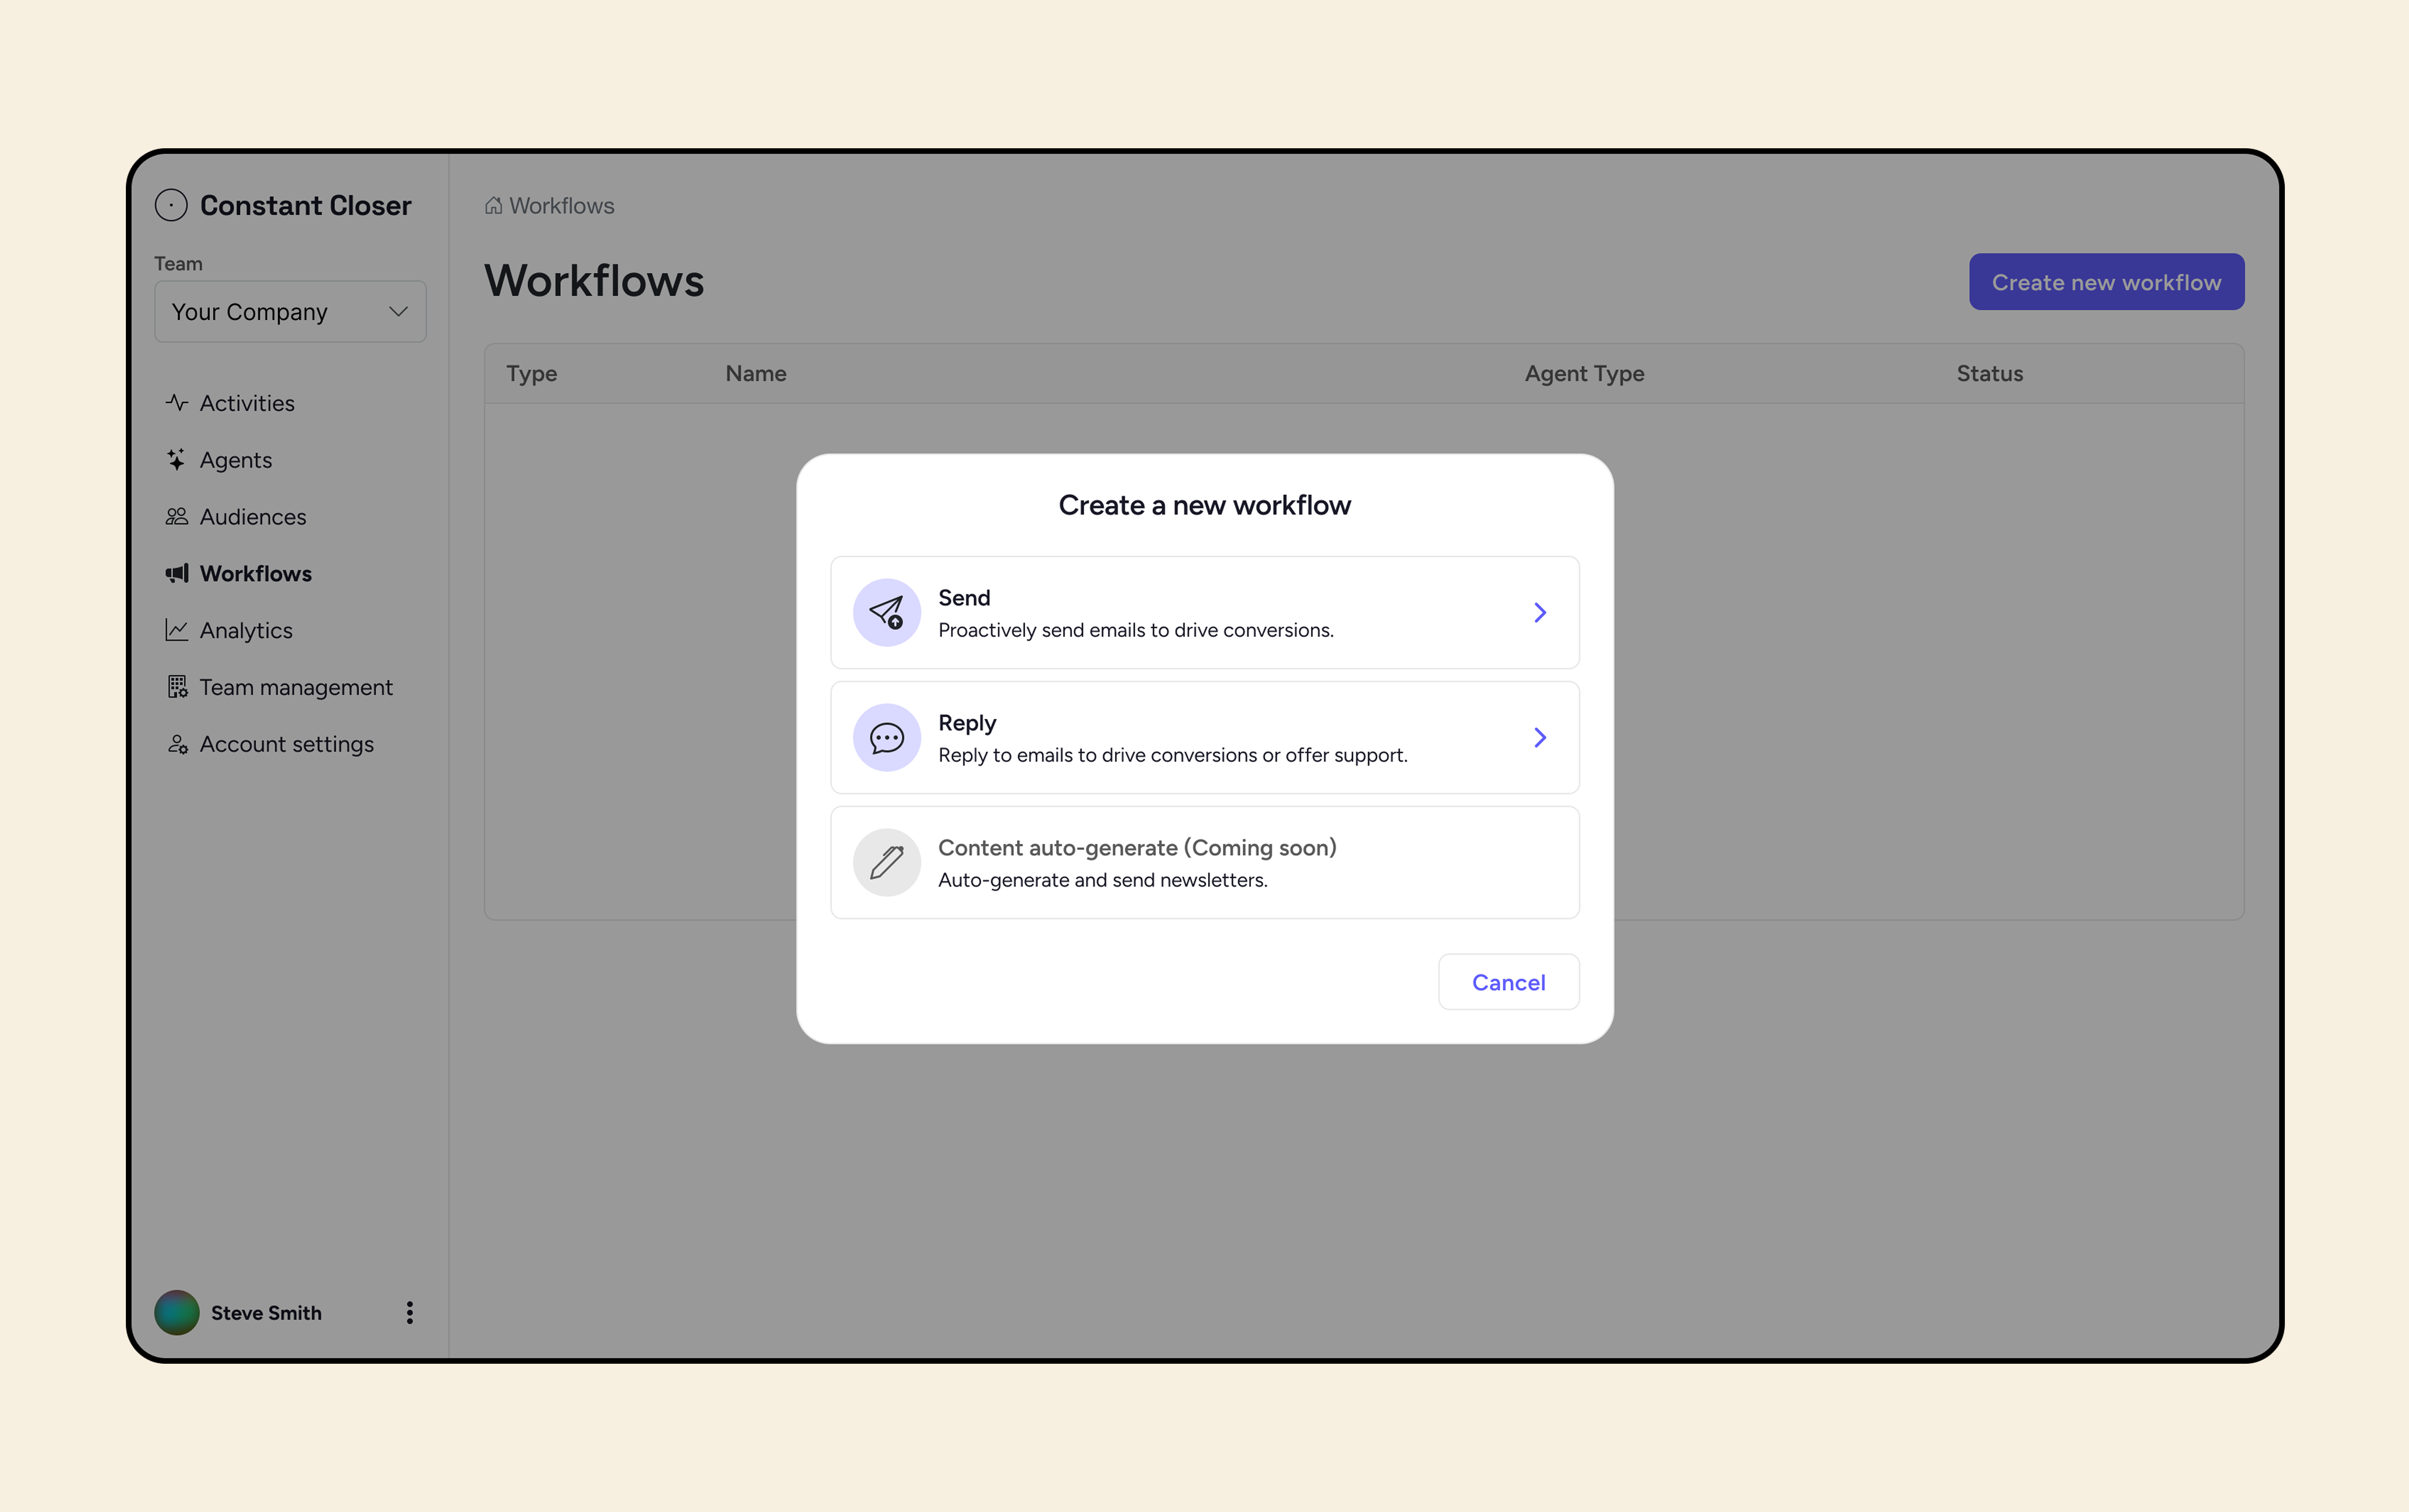
Task: Click the Agent Type column header
Action: [1585, 374]
